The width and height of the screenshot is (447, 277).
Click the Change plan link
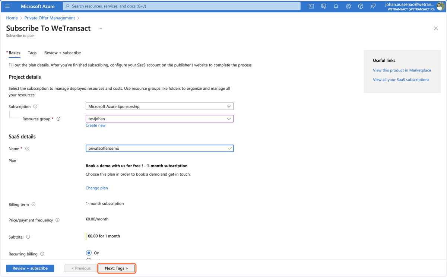tap(97, 188)
